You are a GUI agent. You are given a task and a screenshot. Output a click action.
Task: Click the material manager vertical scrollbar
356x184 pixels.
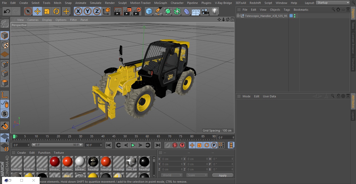[154, 167]
